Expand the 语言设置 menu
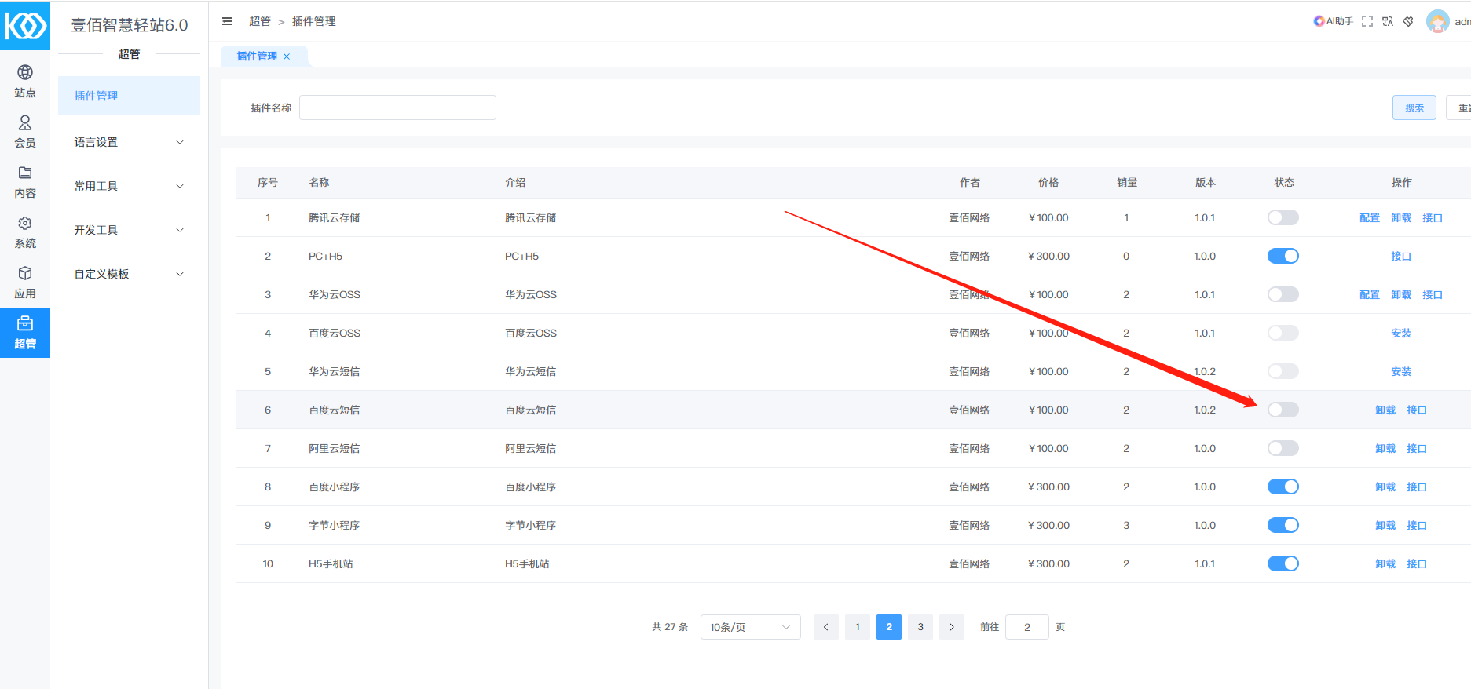The width and height of the screenshot is (1471, 689). 129,142
